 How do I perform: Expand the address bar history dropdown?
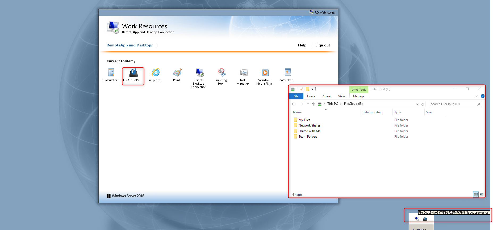coord(417,104)
